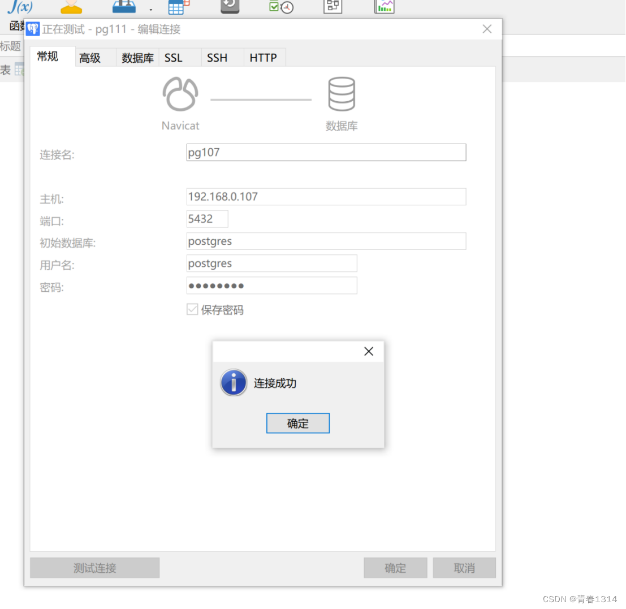Viewport: 626px width, 609px height.
Task: Click the 主机 field showing 192.168.0.107
Action: point(326,197)
